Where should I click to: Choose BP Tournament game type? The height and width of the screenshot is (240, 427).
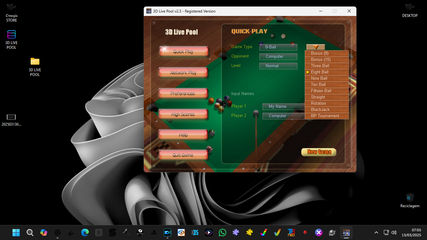click(327, 116)
